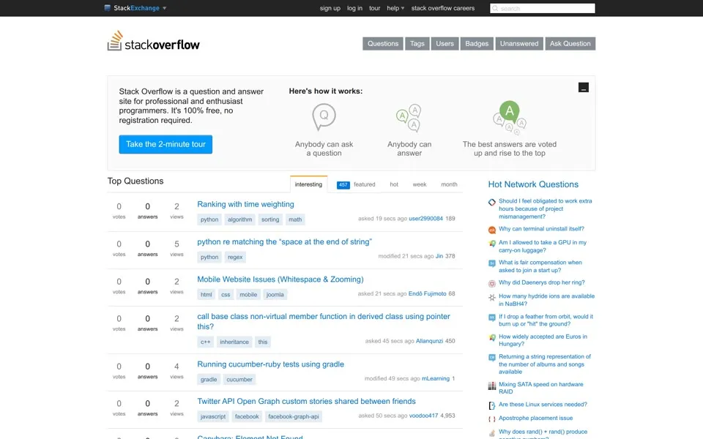The height and width of the screenshot is (439, 703).
Task: Switch to the featured tab
Action: (x=364, y=184)
